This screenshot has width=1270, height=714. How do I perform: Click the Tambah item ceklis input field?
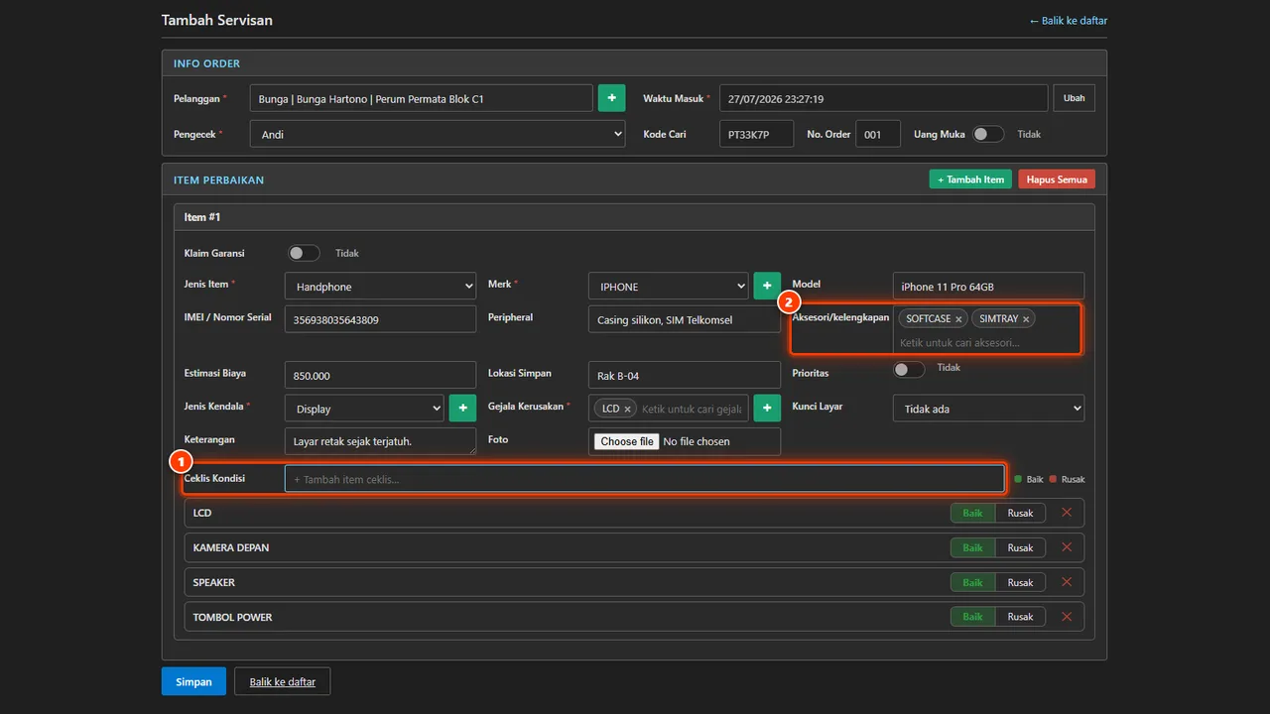(x=645, y=479)
